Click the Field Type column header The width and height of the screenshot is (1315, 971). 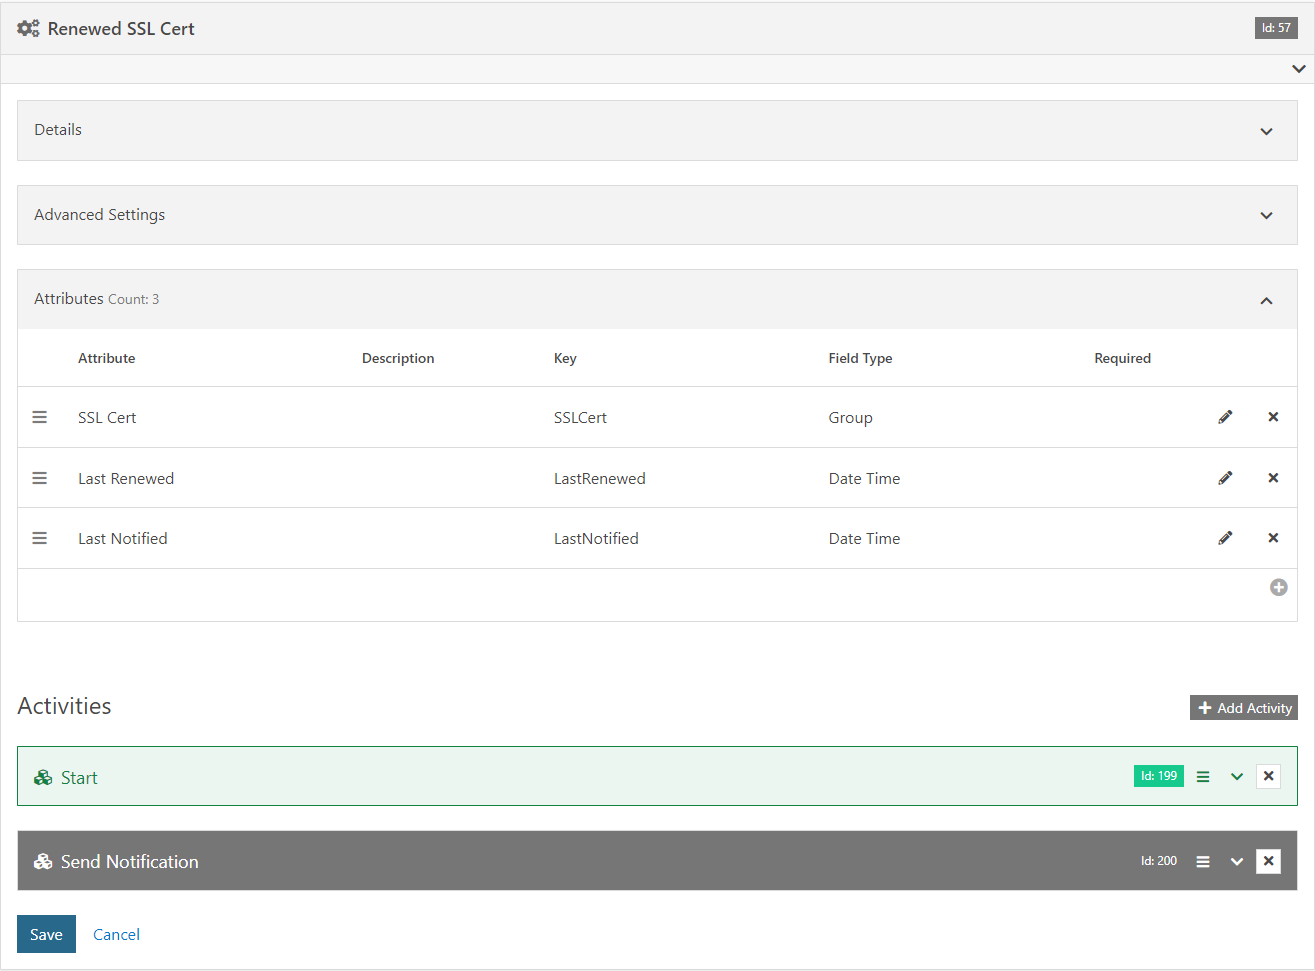click(x=860, y=358)
